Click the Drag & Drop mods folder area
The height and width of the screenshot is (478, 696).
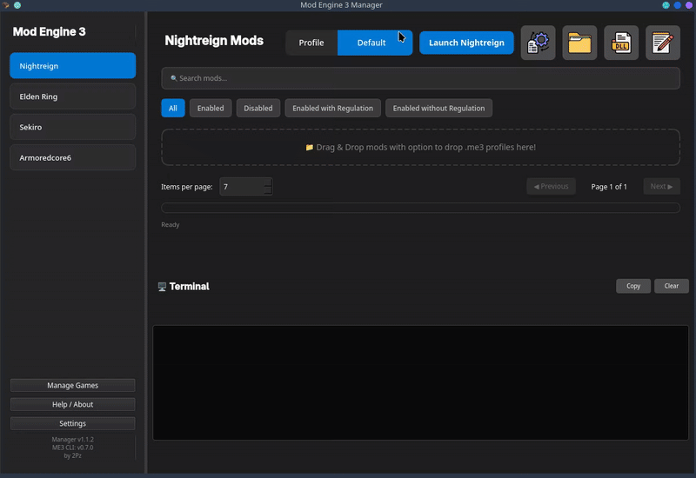coord(420,147)
